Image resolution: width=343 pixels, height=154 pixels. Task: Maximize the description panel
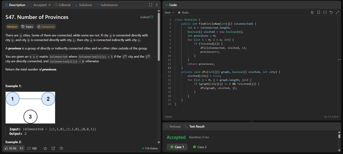coord(151,5)
